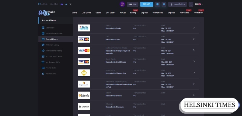Viewport: 242px width, 116px height.
Task: Open the Affiliate link
Action: pos(44,4)
